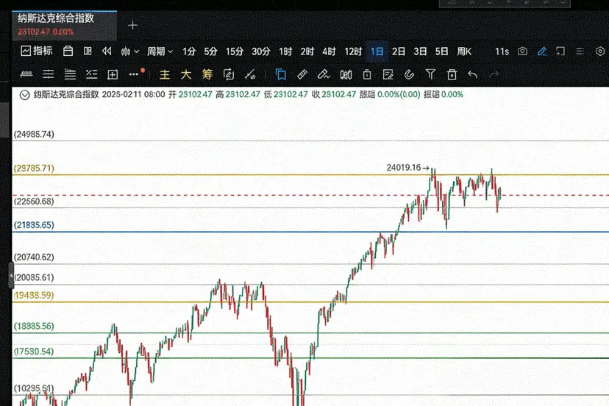Click the diagonal line swap icon

coord(250,74)
